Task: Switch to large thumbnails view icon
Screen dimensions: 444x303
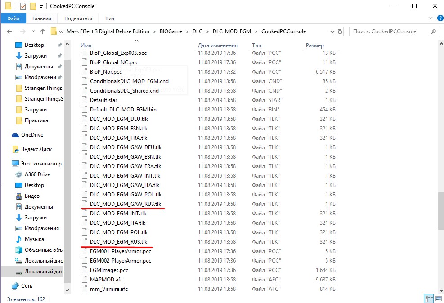Action: point(439,299)
